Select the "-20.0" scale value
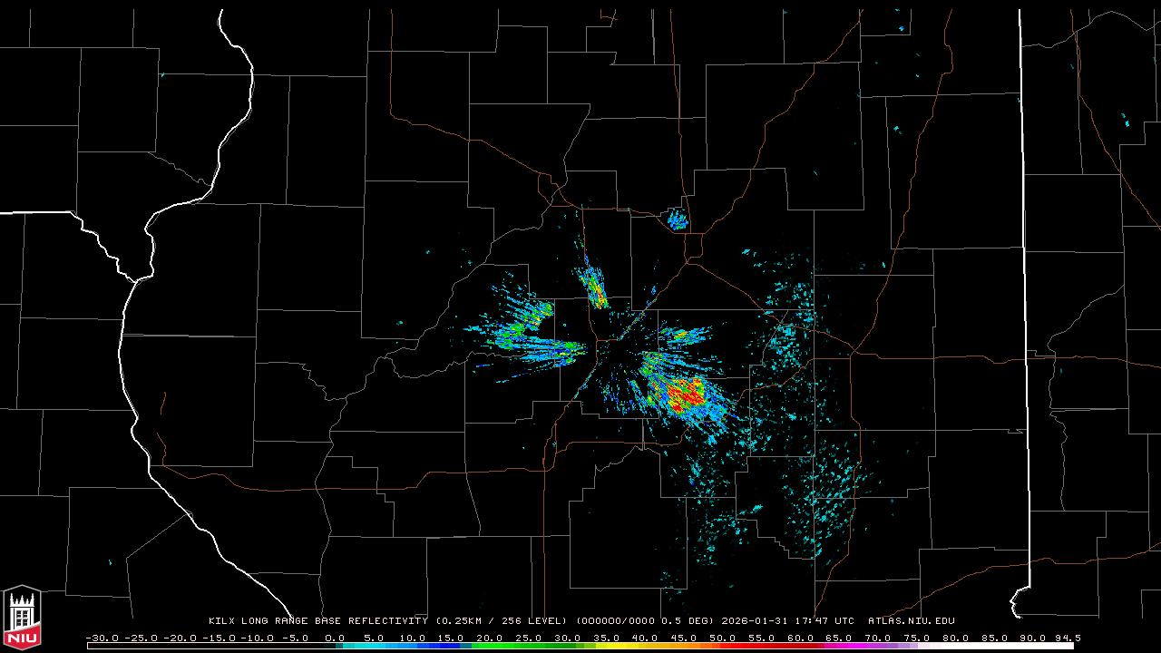Viewport: 1161px width, 653px height. pyautogui.click(x=180, y=638)
